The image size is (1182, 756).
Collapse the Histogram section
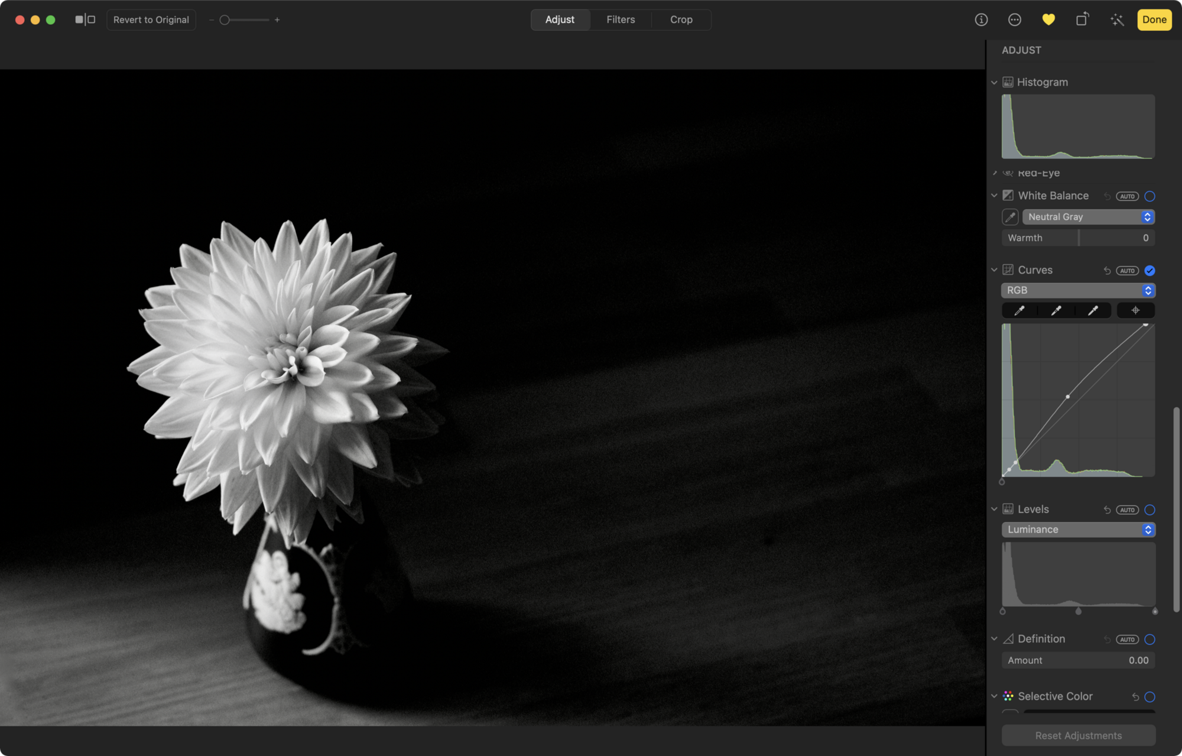(x=994, y=82)
